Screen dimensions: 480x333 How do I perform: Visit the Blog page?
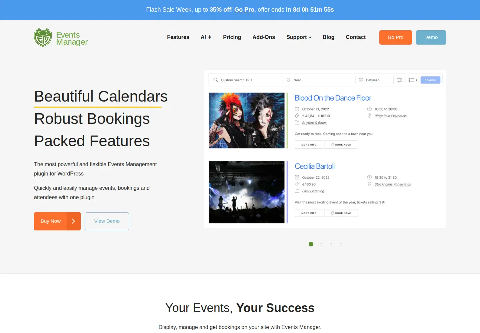[x=328, y=37]
